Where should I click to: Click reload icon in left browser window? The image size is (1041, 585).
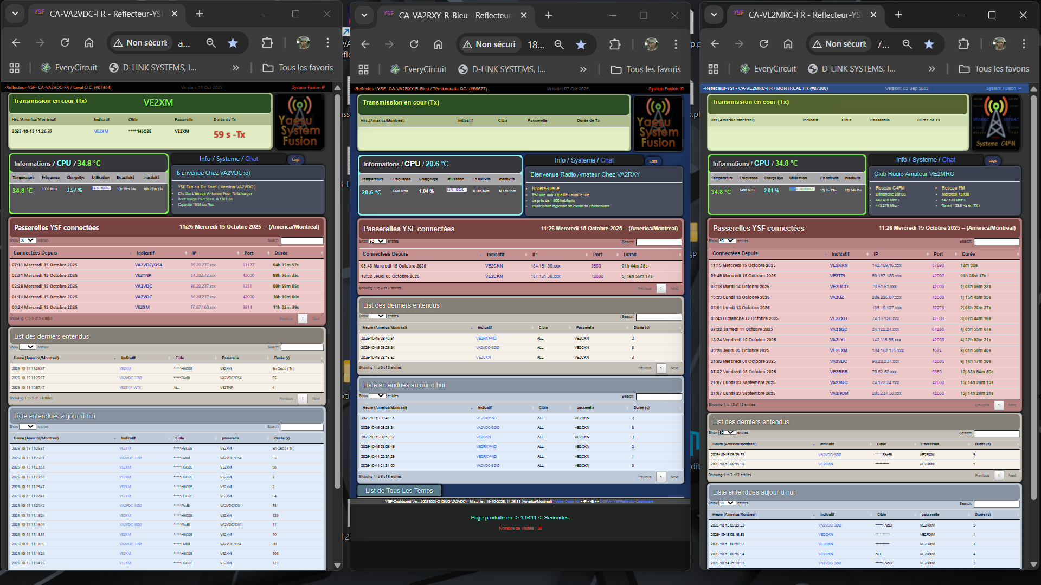(x=65, y=43)
